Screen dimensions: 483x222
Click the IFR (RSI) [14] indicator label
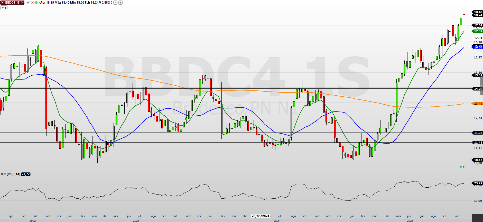tap(11, 174)
